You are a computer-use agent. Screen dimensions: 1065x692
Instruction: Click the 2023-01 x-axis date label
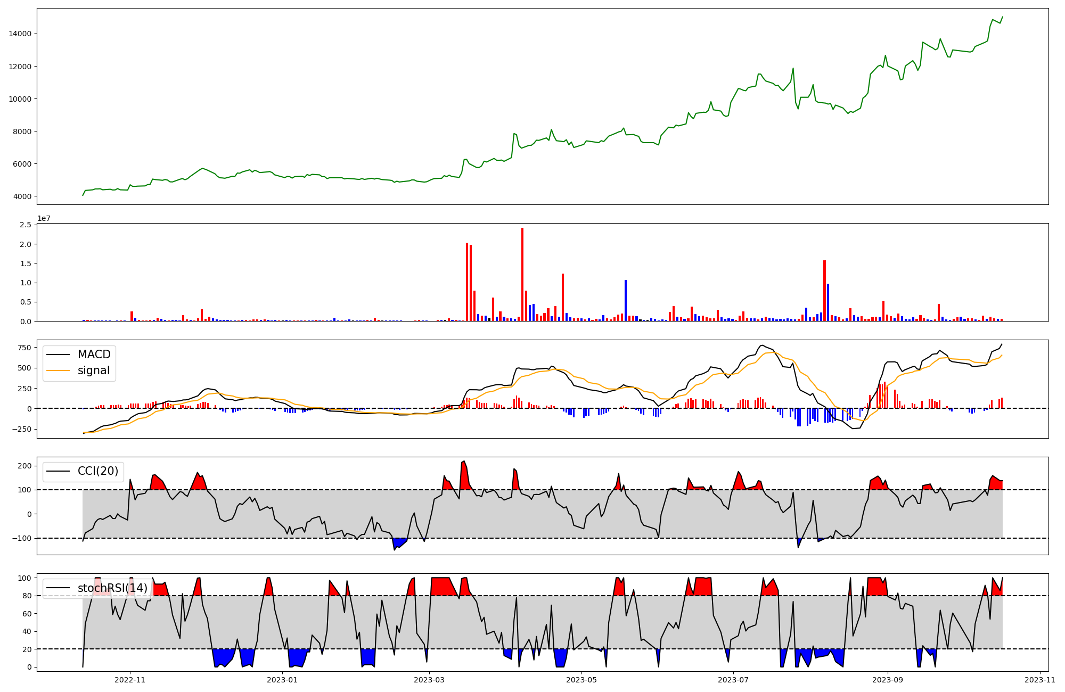tap(282, 680)
